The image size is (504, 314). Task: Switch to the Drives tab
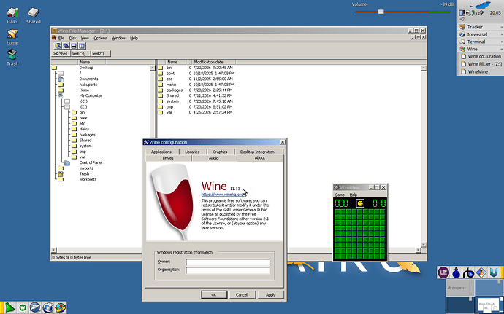[x=168, y=158]
